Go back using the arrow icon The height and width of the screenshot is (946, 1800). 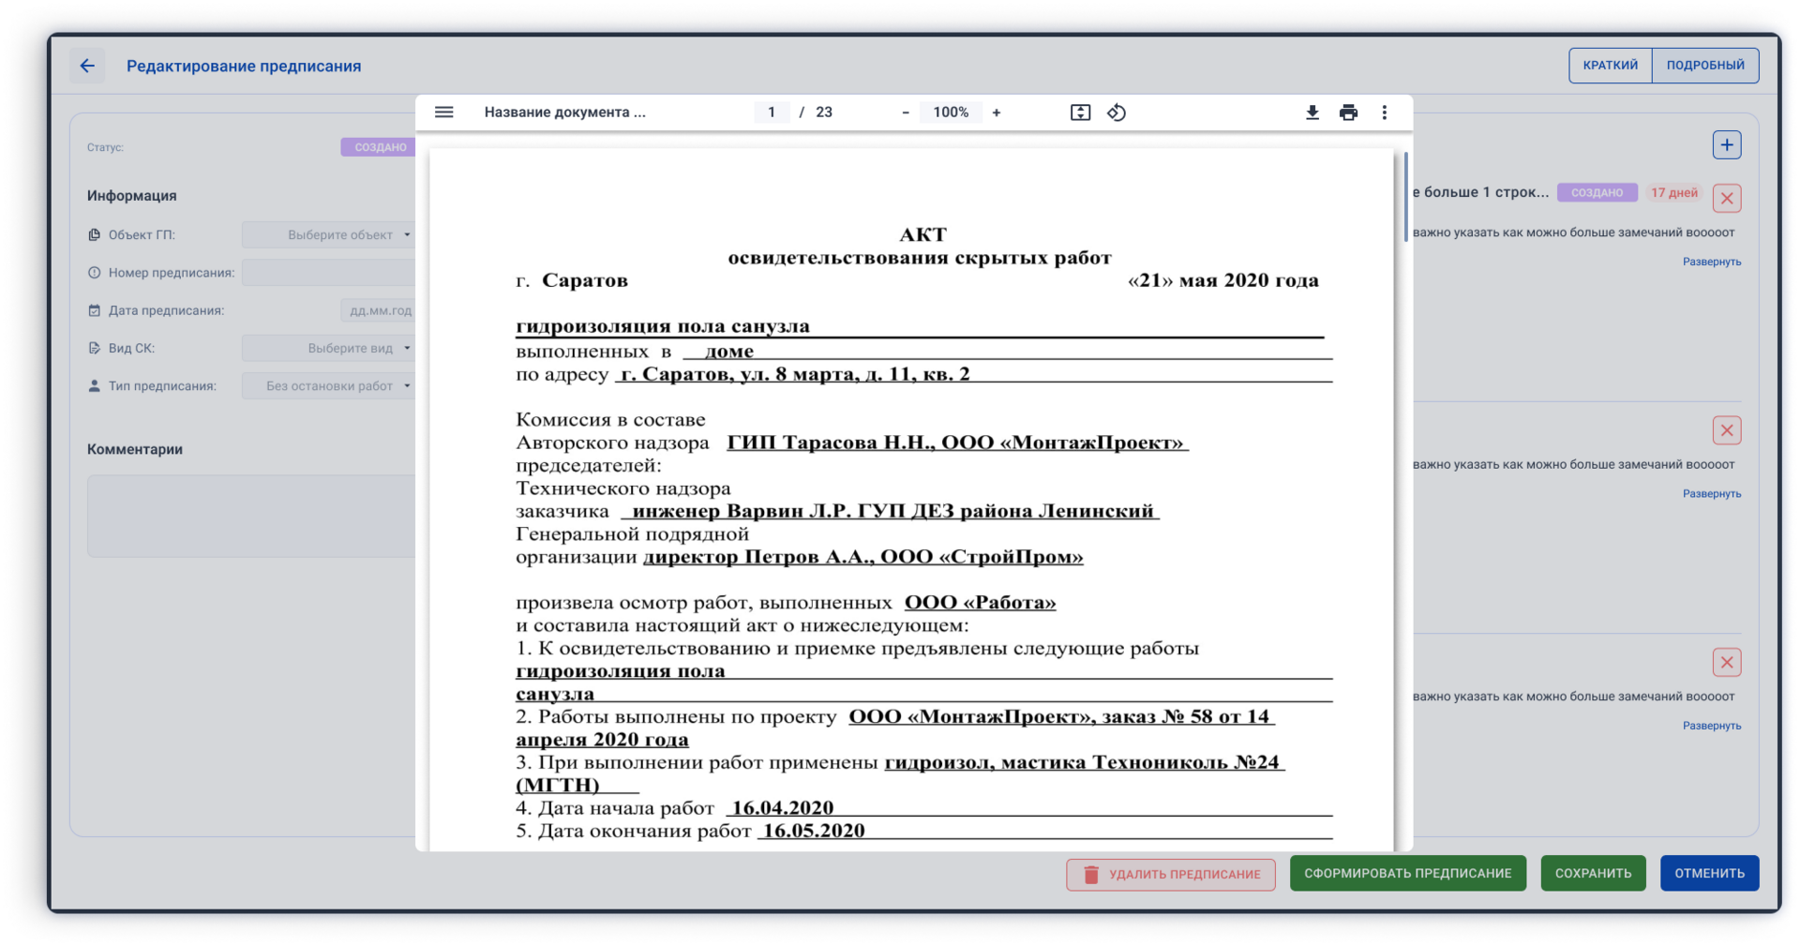[x=87, y=66]
